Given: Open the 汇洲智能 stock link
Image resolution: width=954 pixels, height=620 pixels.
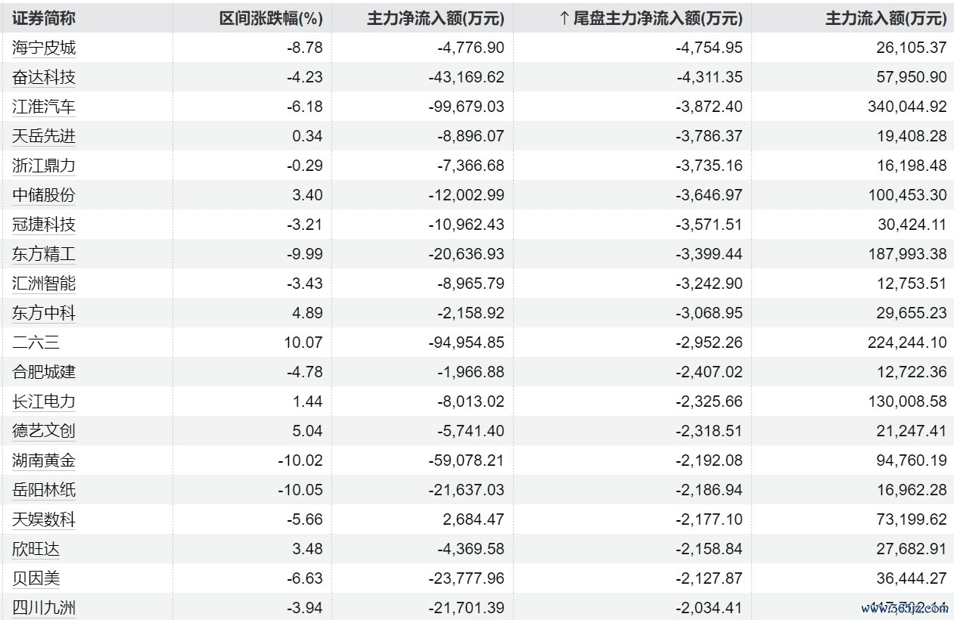Looking at the screenshot, I should (44, 284).
